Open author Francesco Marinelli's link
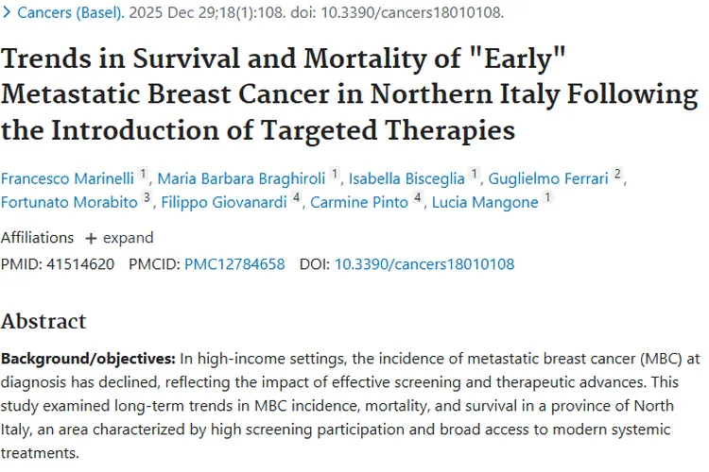 pyautogui.click(x=68, y=178)
